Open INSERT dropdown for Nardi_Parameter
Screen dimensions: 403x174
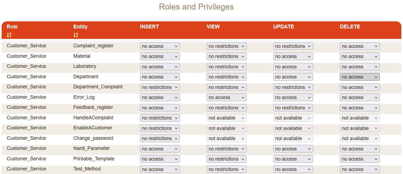(160, 149)
